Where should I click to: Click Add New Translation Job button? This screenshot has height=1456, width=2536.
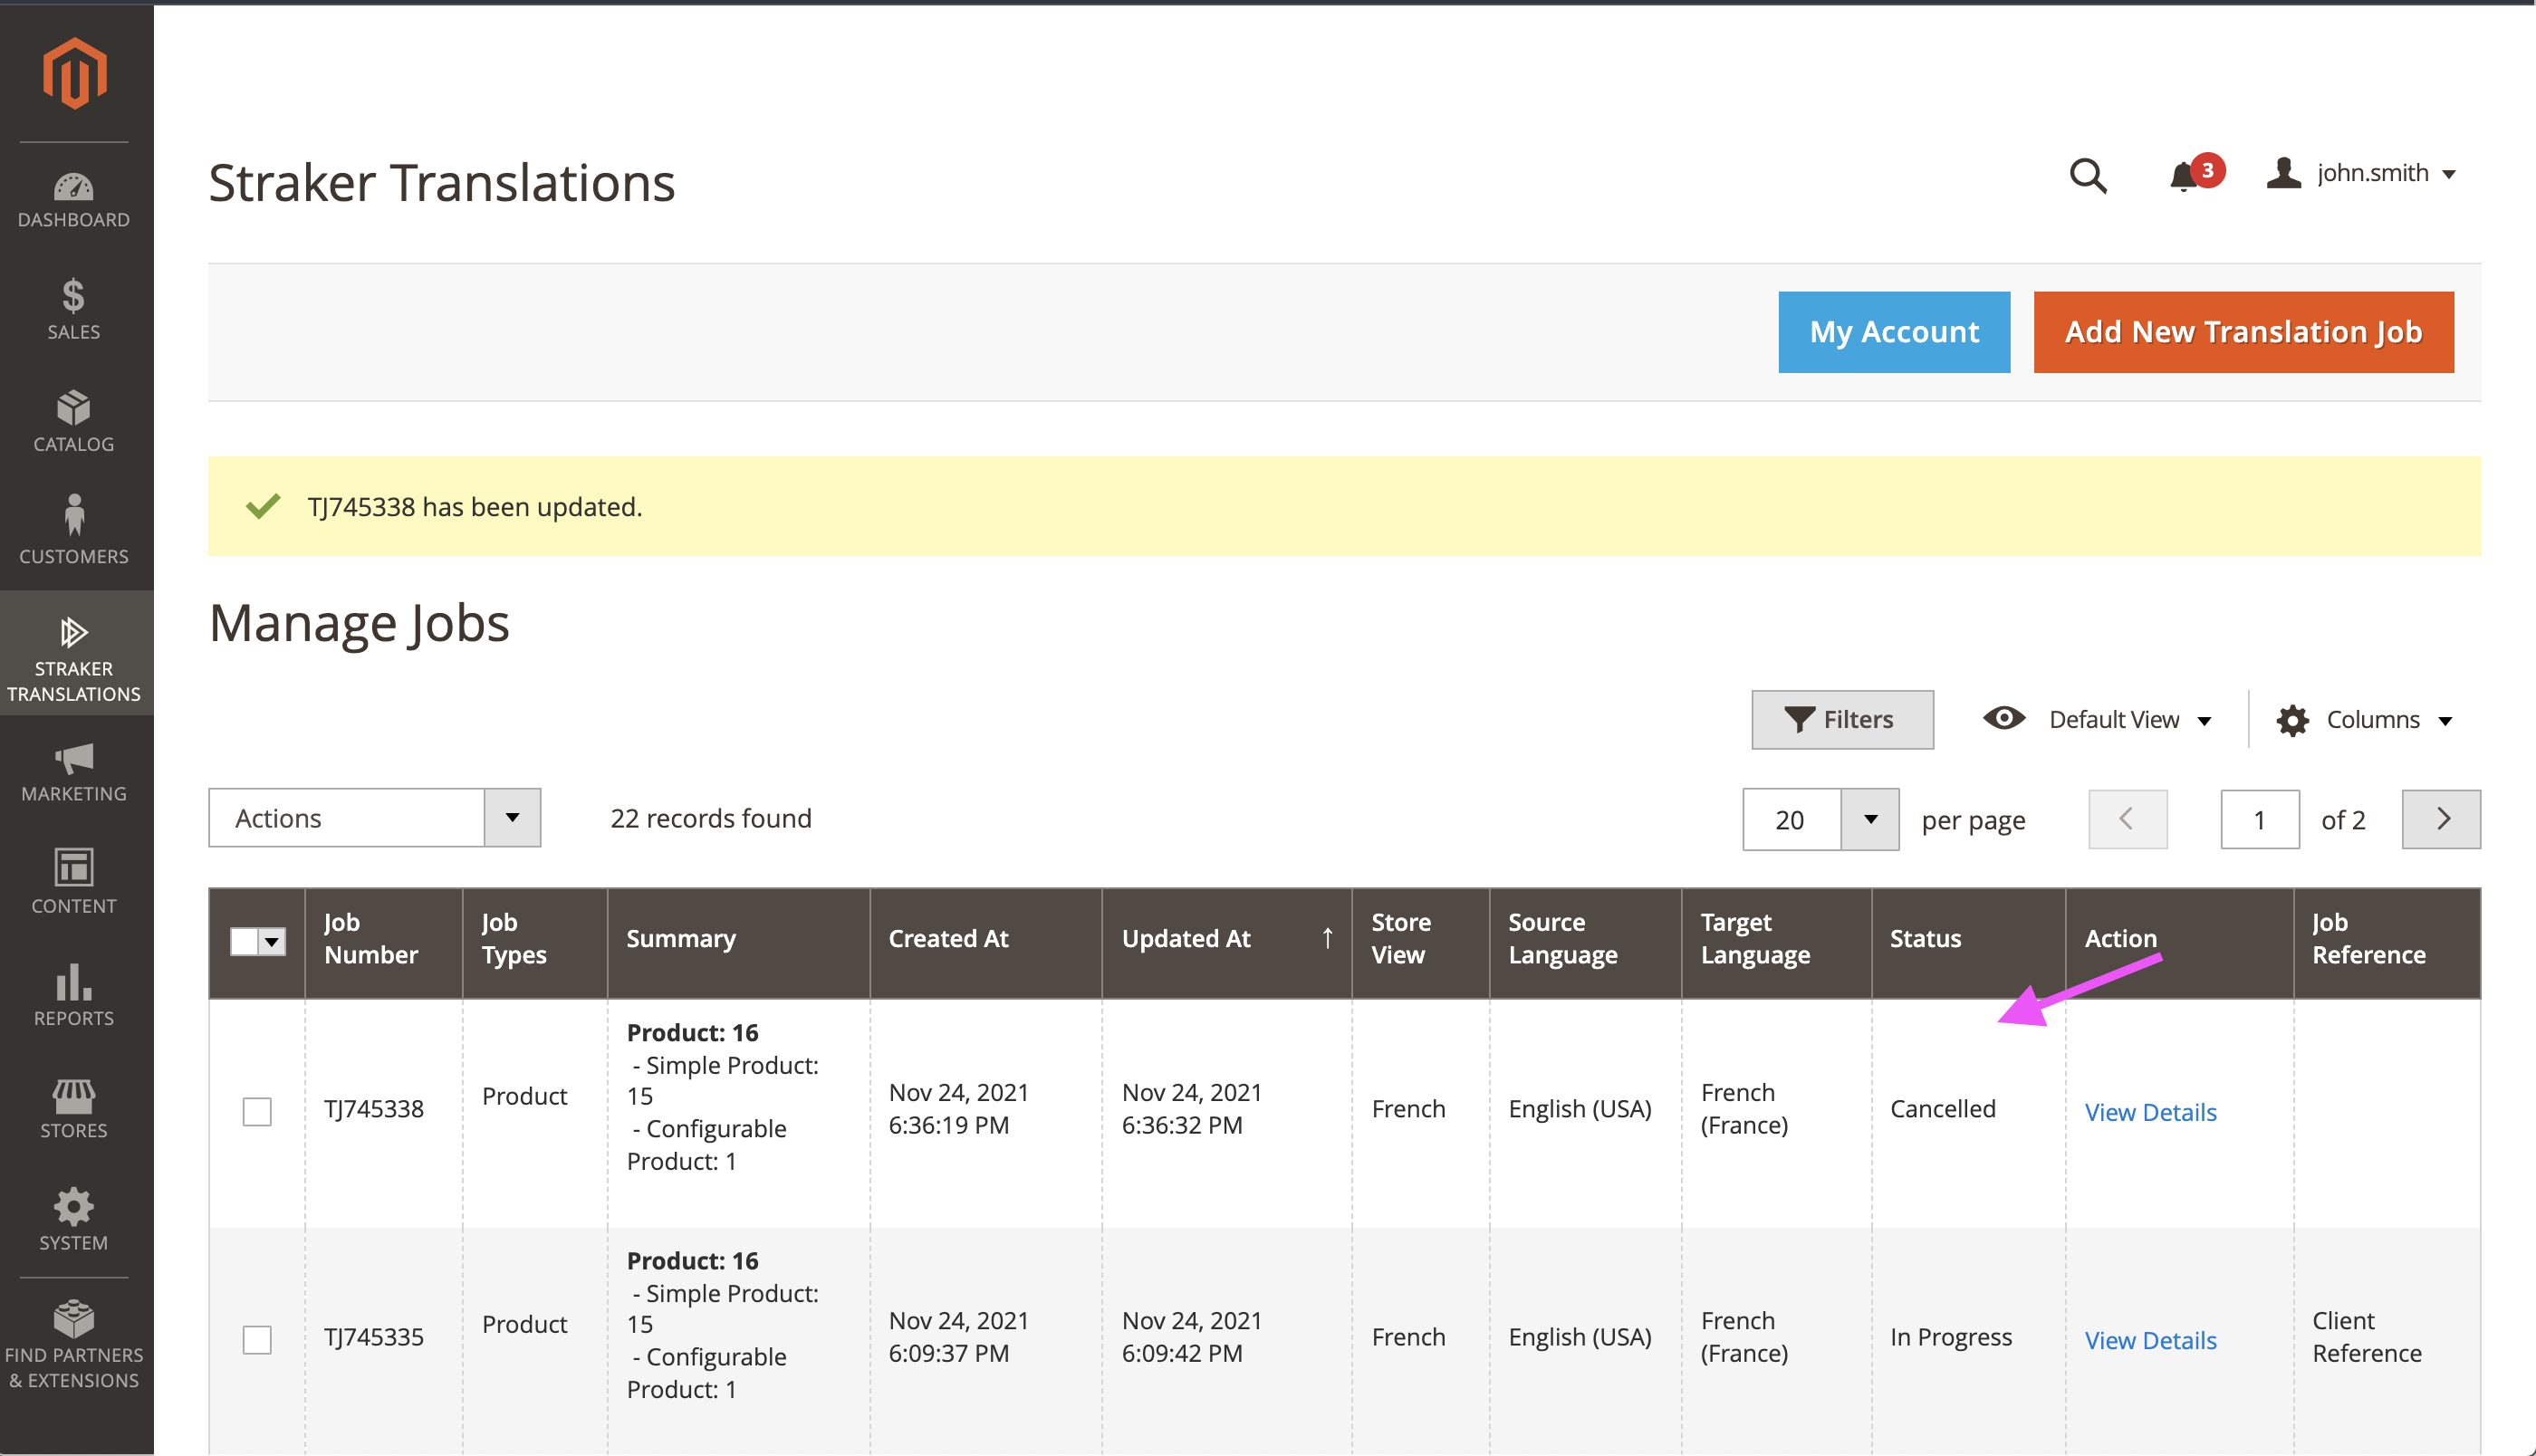(x=2243, y=332)
